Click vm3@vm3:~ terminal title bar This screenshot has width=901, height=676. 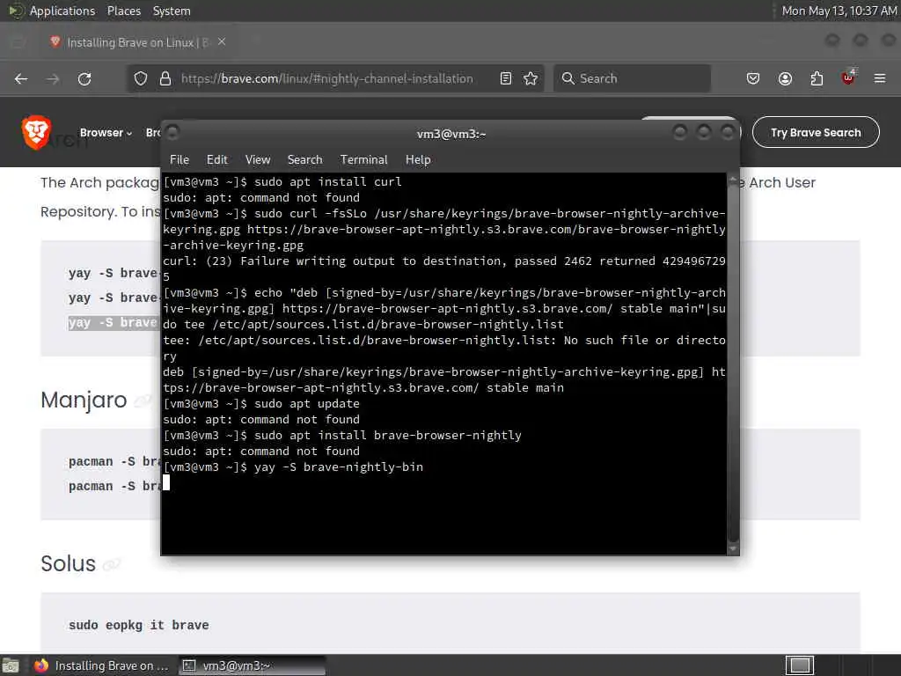451,134
